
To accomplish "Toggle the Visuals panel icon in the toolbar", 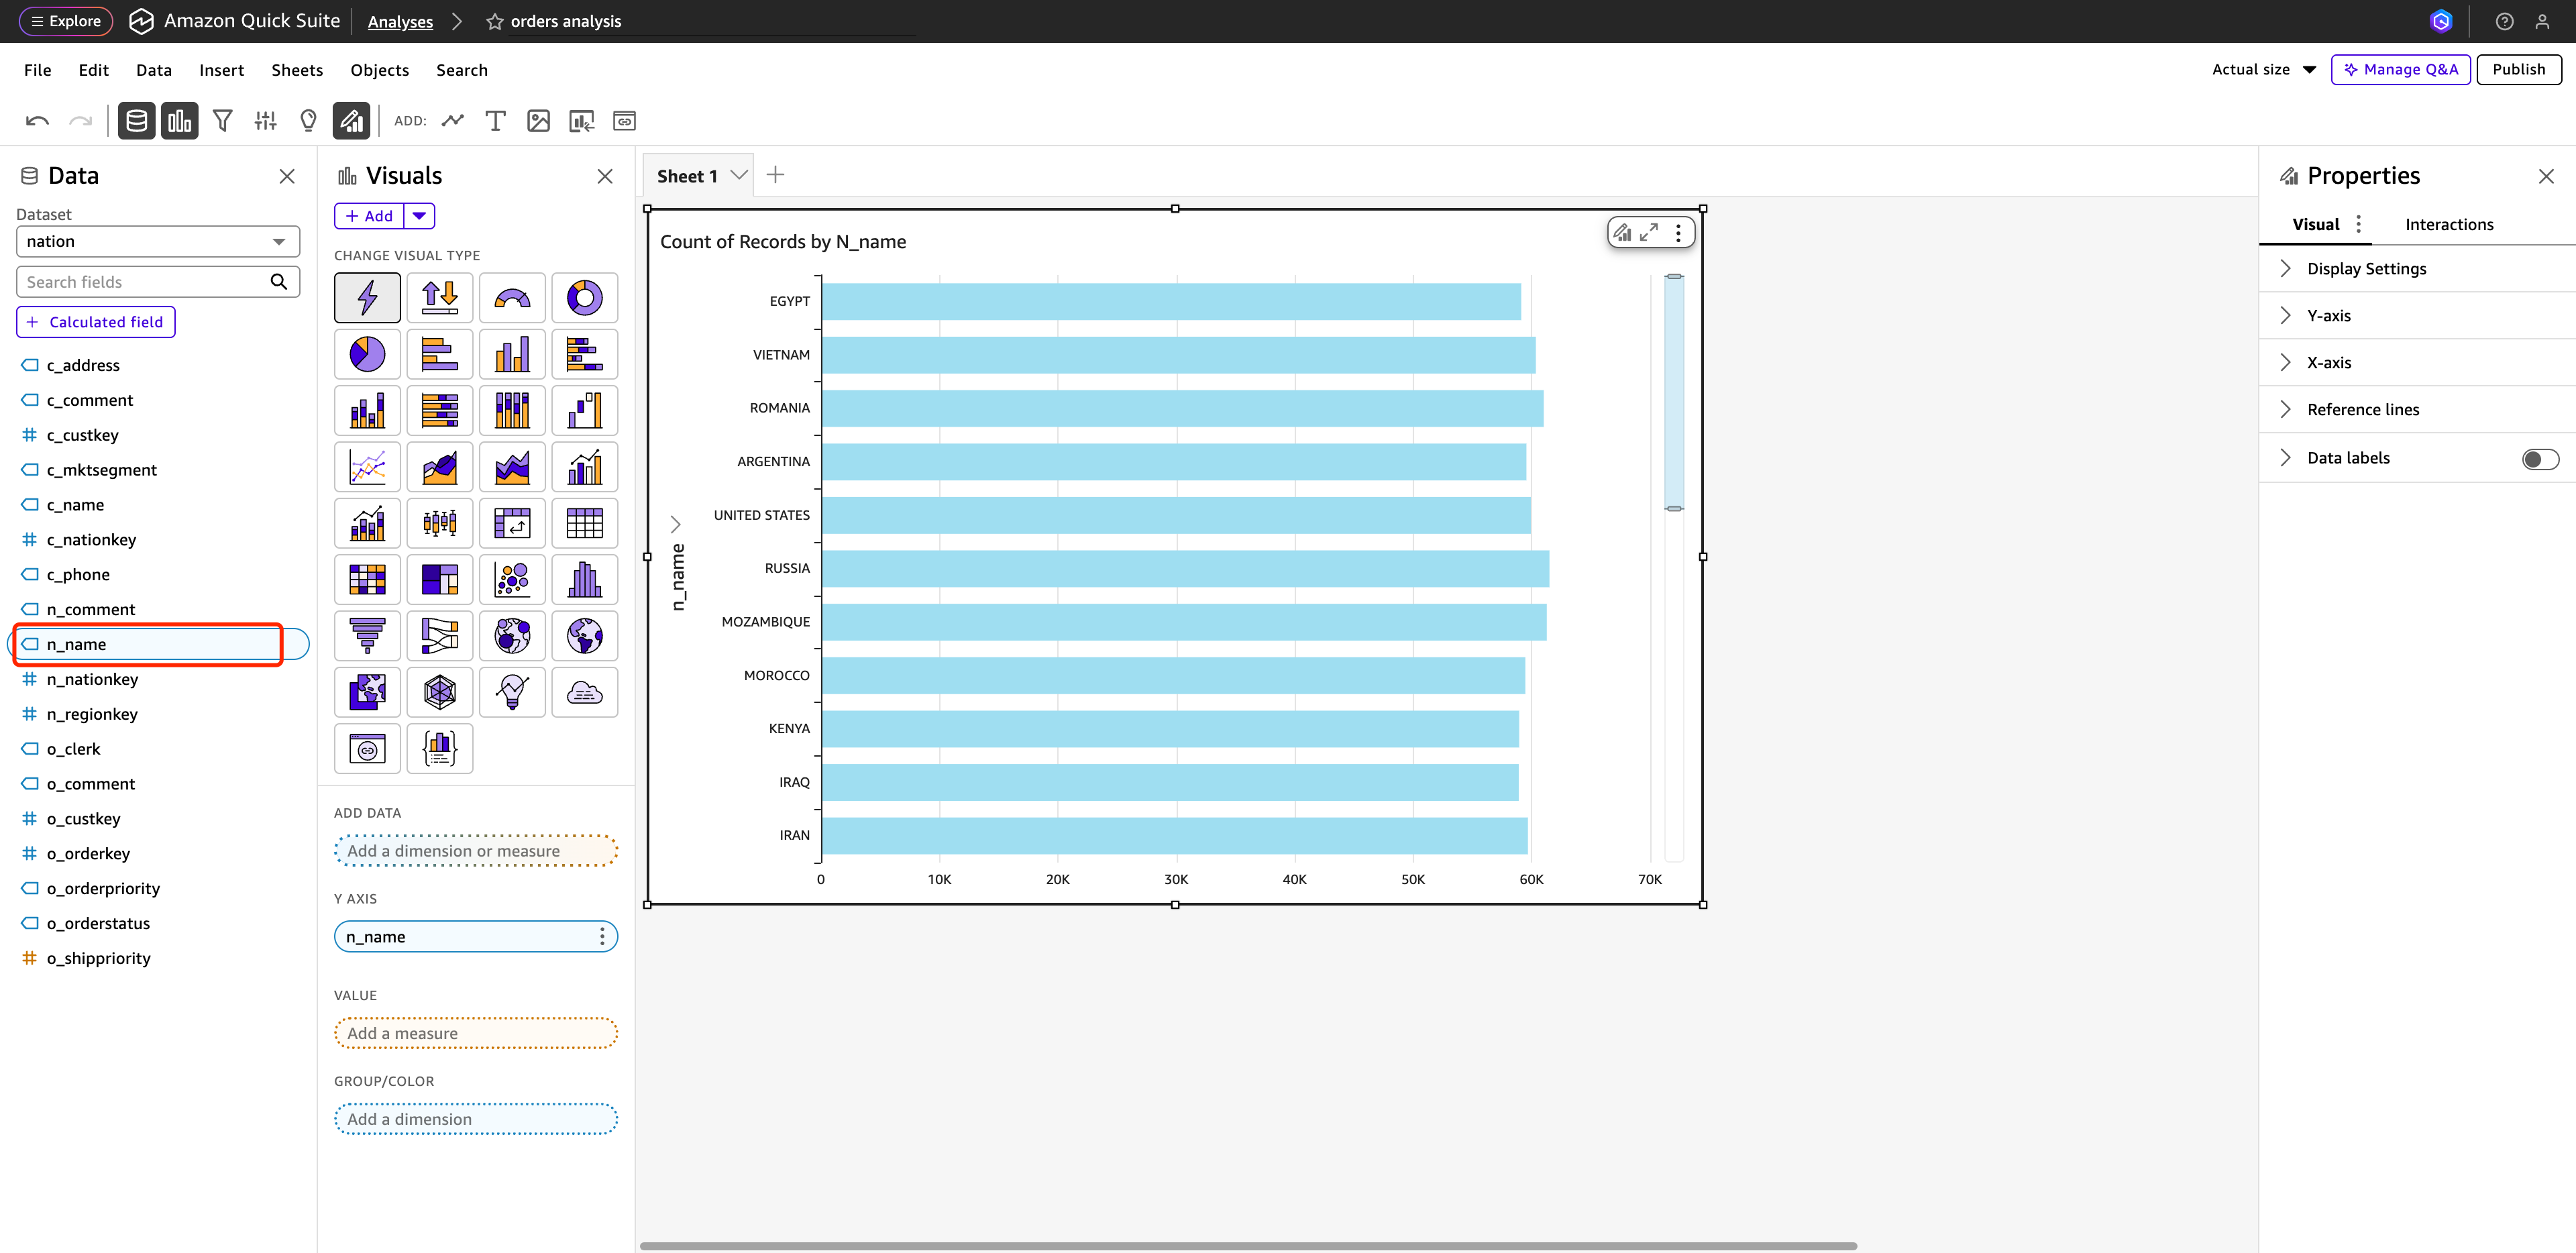I will [x=180, y=121].
